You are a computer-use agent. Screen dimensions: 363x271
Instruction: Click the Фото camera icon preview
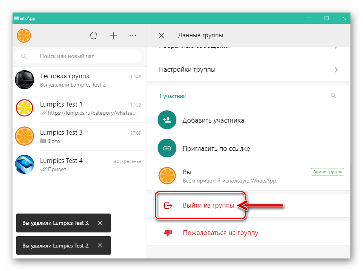coord(43,141)
